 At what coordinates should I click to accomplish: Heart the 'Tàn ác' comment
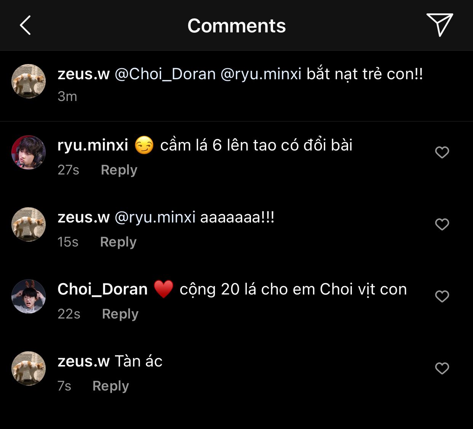(x=442, y=368)
